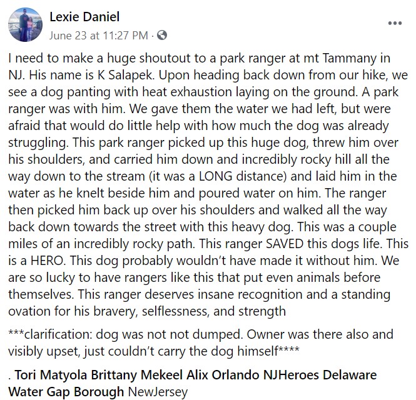Click the public audience globe icon
This screenshot has width=416, height=400.
[162, 35]
